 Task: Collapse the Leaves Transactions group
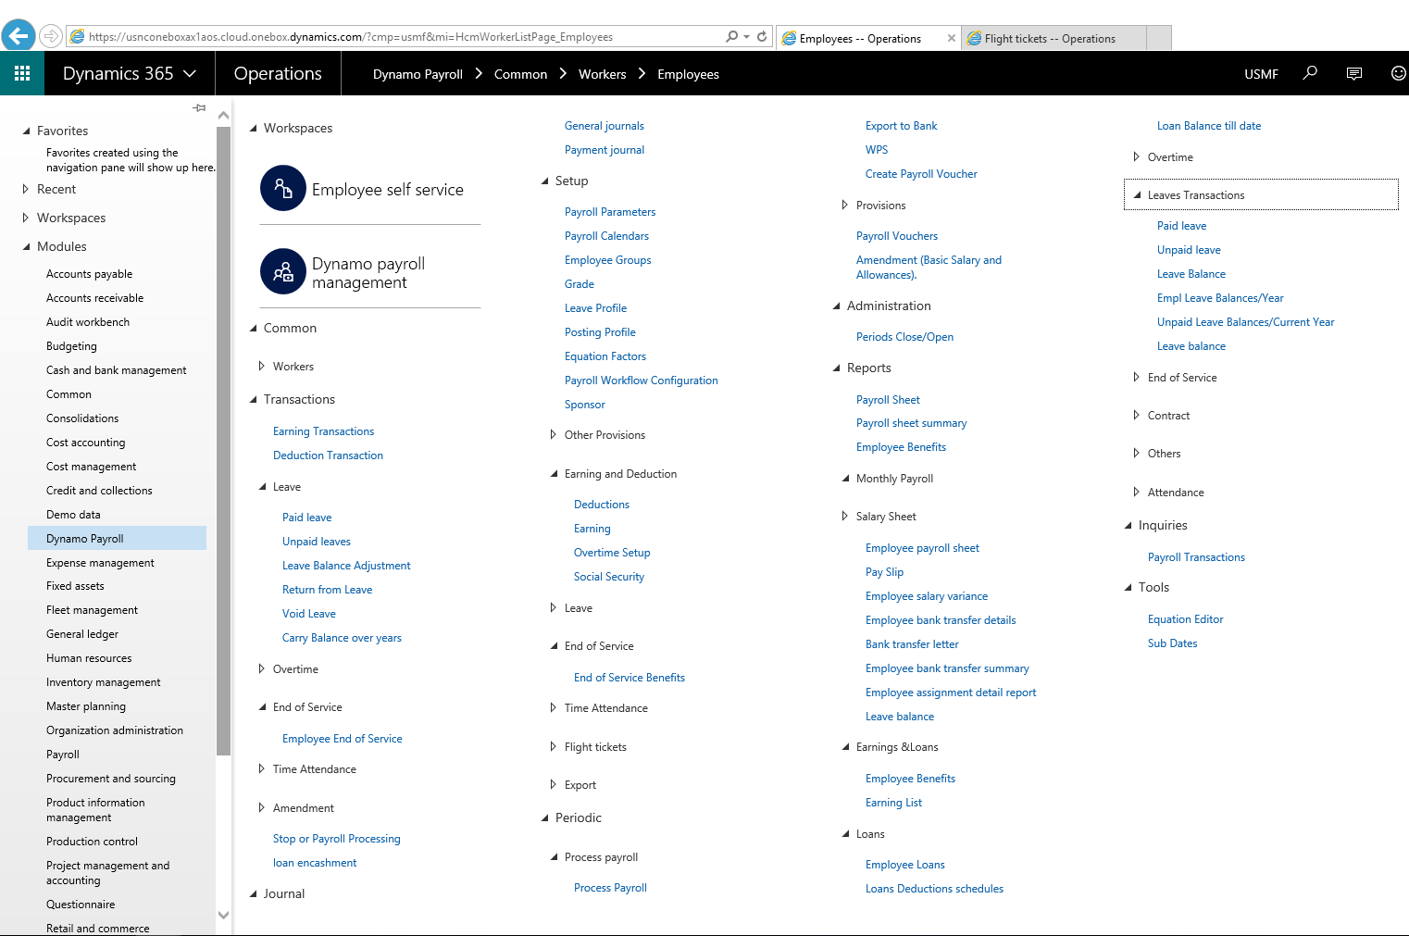click(1137, 194)
